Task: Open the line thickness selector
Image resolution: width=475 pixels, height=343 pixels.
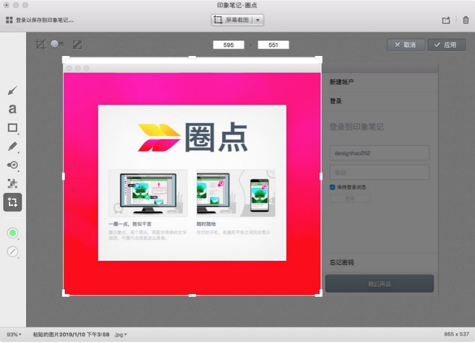Action: click(13, 251)
